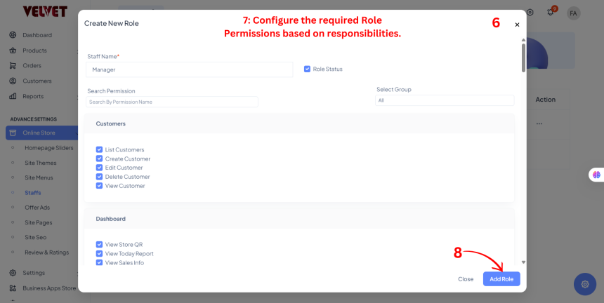The image size is (604, 303).
Task: Open the Site Themes menu item
Action: coord(40,163)
